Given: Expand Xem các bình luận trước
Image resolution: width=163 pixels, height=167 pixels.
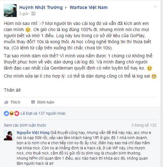Looking at the screenshot, I should click(x=25, y=125).
